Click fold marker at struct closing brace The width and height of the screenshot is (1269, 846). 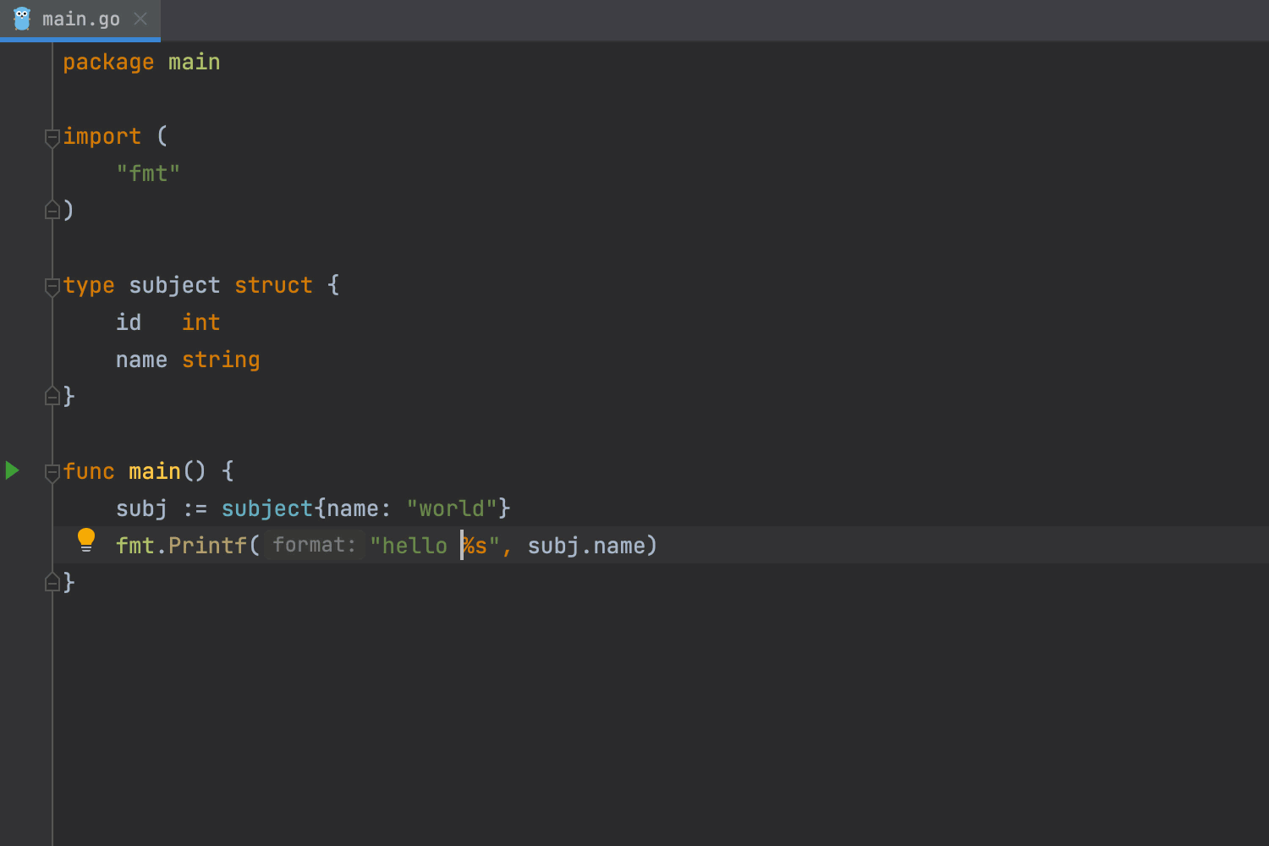pos(52,396)
